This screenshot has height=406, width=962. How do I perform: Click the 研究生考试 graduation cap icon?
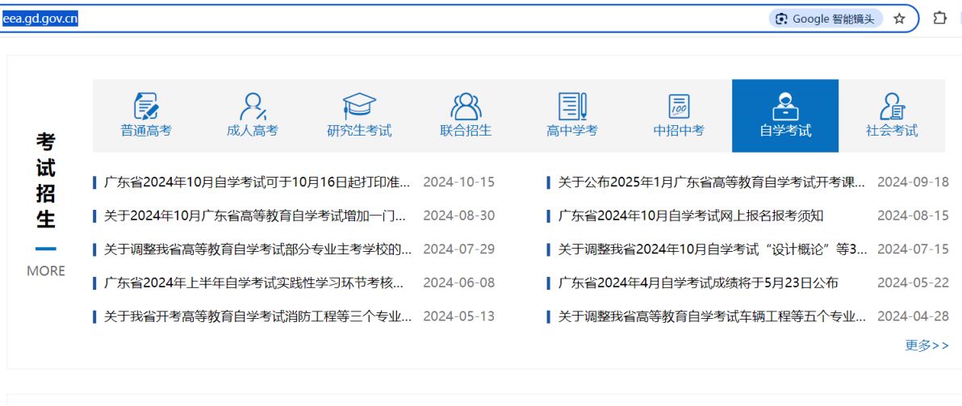[359, 106]
